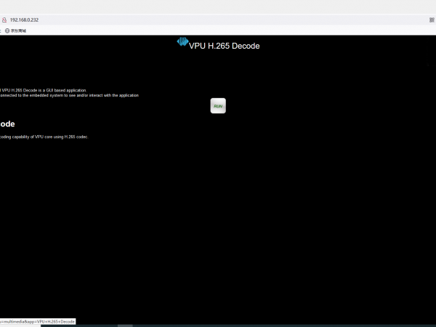Viewport: 436px width, 327px height.
Task: Click the empty area of the address bar
Action: tap(218, 20)
